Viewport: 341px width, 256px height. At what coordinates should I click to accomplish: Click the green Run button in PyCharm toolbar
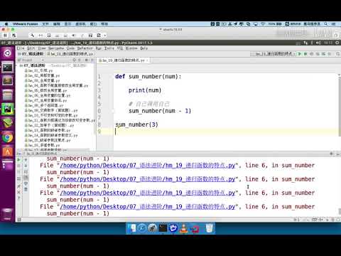[300, 54]
